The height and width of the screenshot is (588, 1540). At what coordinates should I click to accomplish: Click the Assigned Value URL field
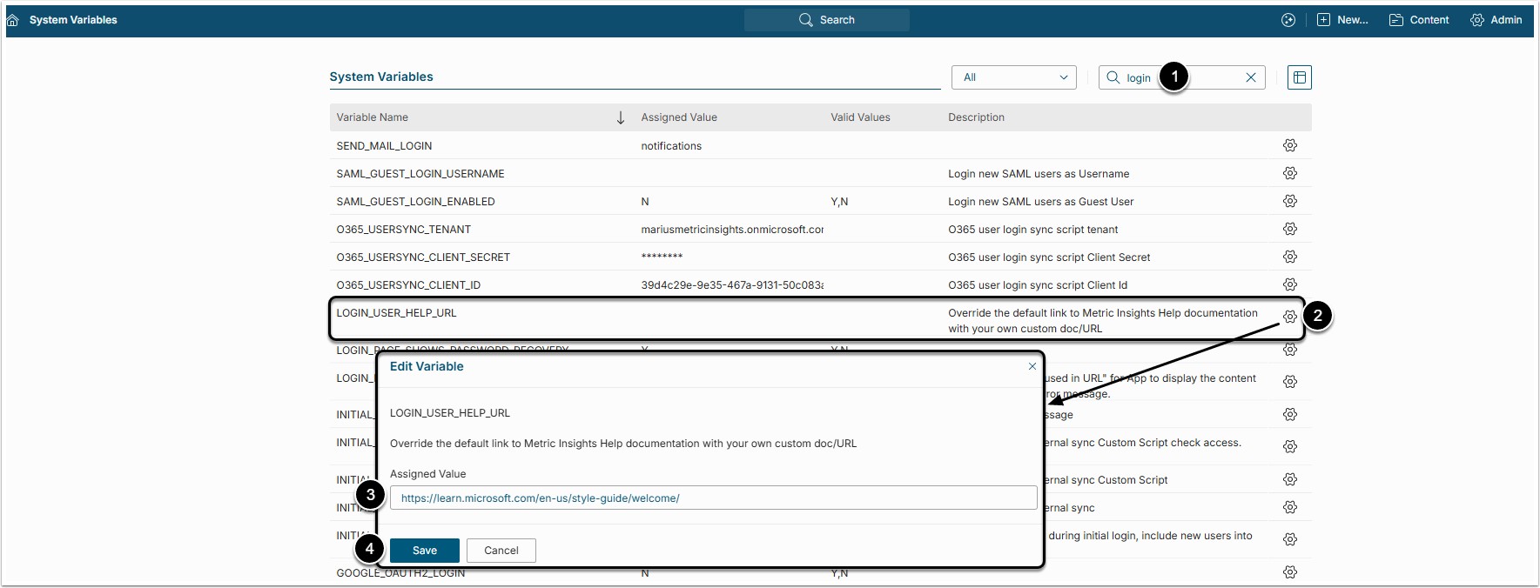tap(713, 498)
